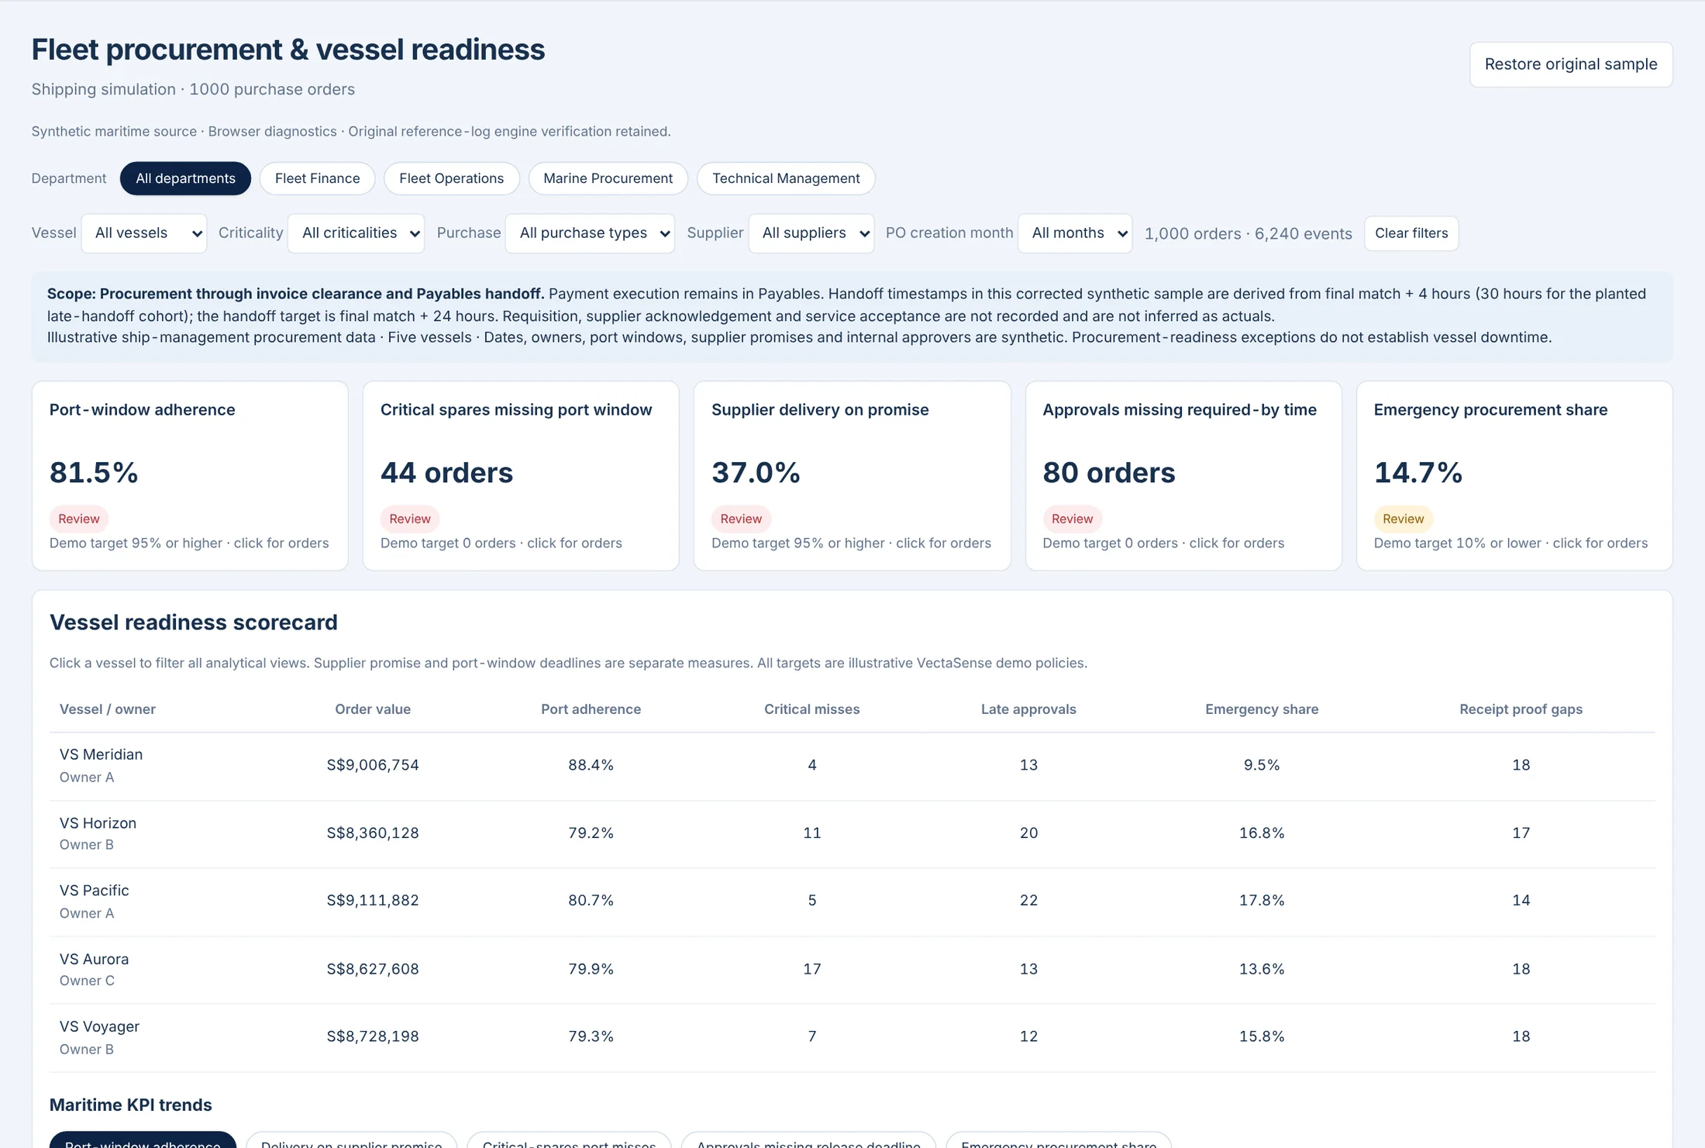
Task: Click the Restore original sample button
Action: [1571, 64]
